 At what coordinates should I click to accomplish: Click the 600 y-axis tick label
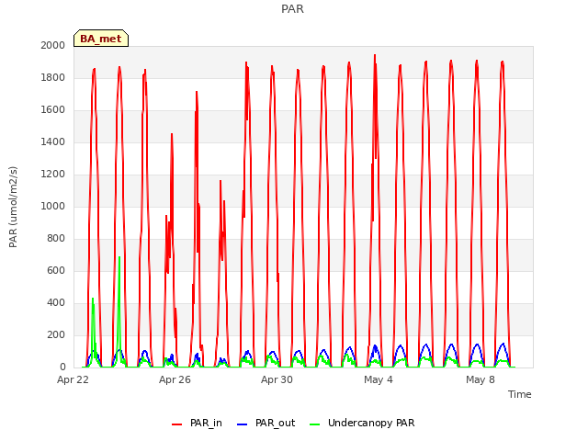point(56,270)
